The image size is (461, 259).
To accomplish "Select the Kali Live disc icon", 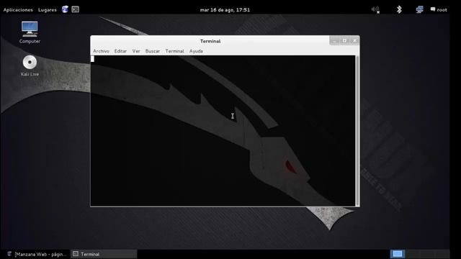I will coord(30,65).
